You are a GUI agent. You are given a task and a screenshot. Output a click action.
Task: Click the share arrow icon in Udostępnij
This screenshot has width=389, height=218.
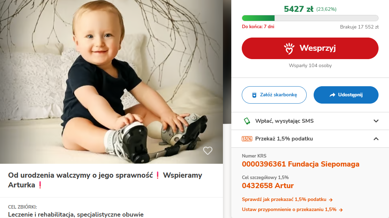coord(332,95)
